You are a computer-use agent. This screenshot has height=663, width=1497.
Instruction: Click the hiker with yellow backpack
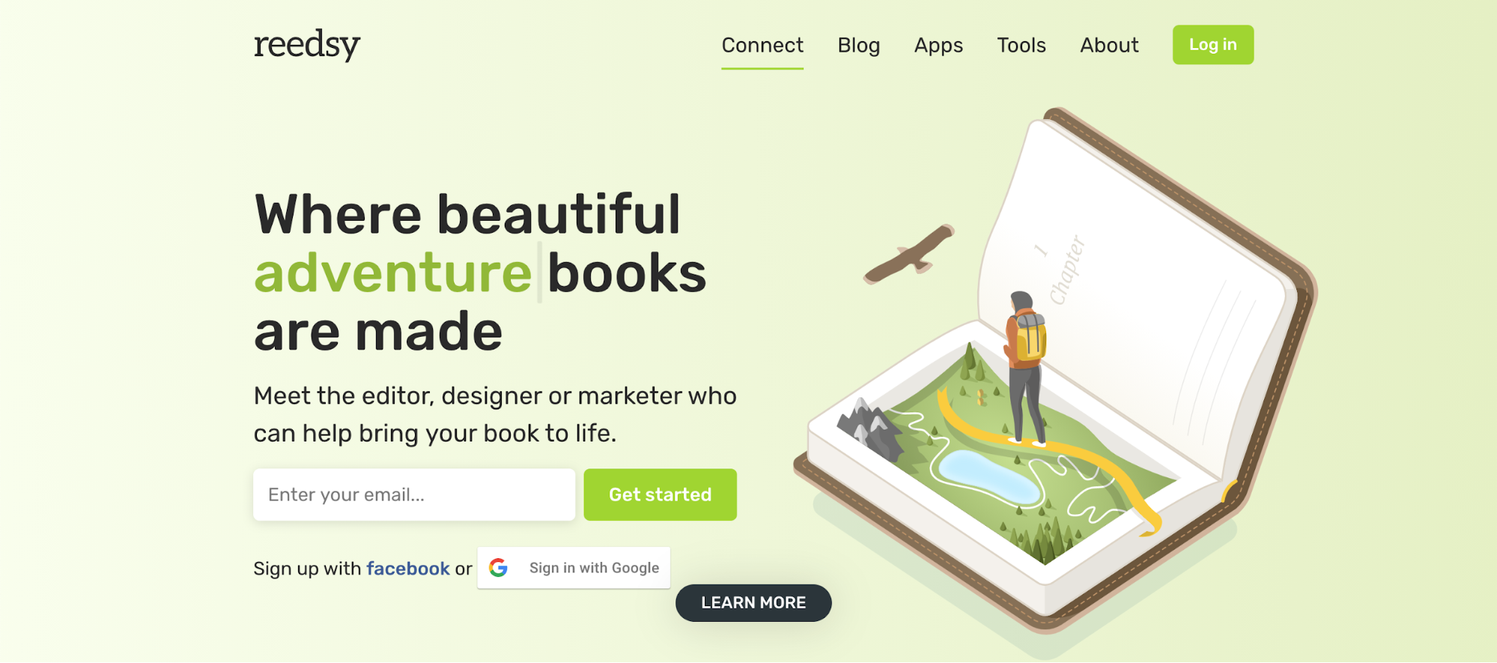click(1025, 368)
